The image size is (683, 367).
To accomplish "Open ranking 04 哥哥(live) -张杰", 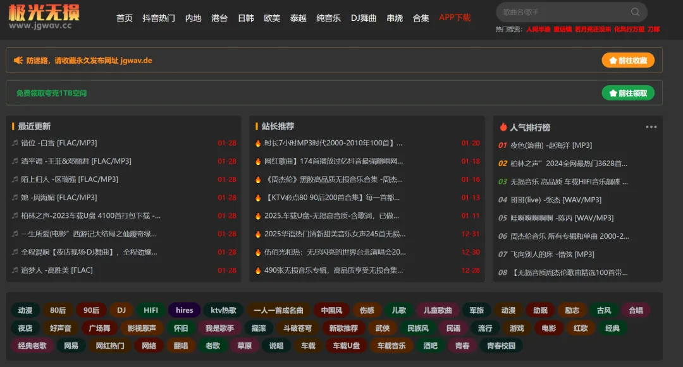I will pyautogui.click(x=556, y=200).
